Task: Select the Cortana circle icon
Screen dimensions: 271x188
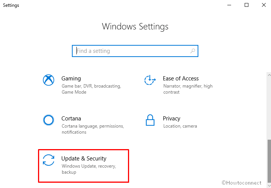Action: (x=49, y=120)
